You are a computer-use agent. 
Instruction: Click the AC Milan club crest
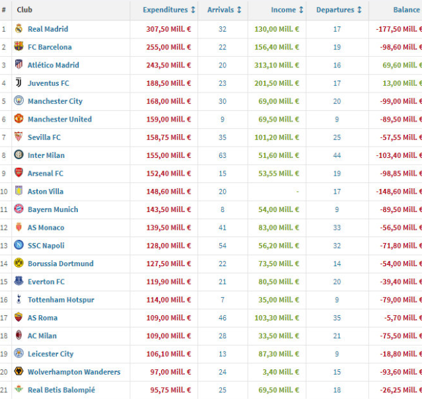18,335
